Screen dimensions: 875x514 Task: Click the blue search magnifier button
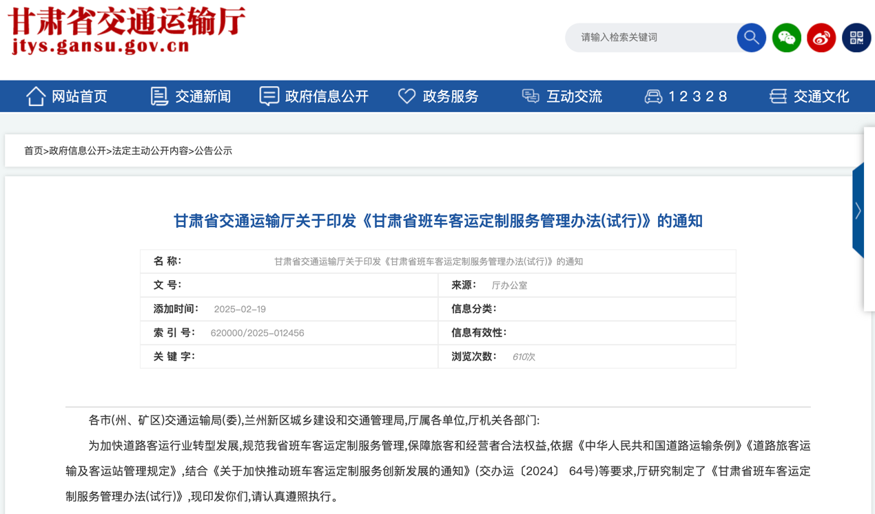[751, 38]
